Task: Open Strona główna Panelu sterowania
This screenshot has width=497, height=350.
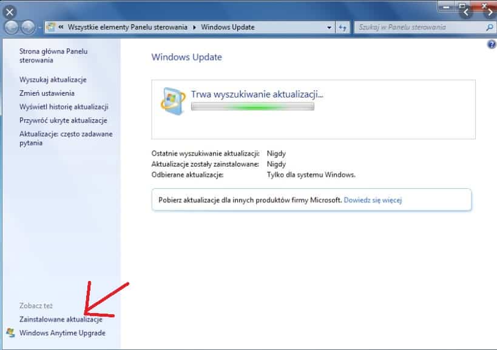Action: coord(53,56)
